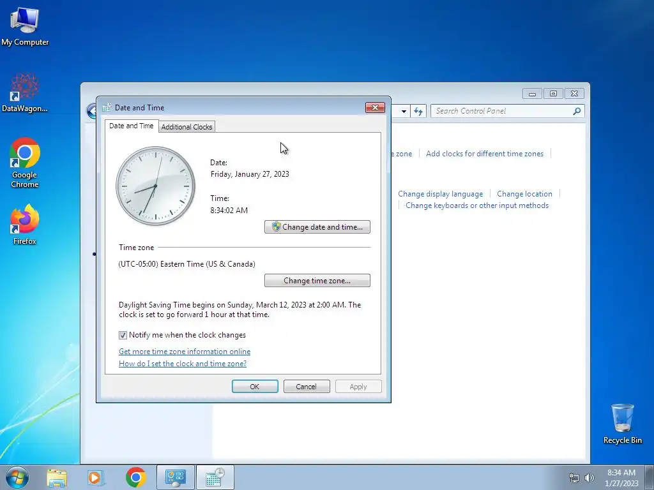Click OK in Date and Time dialog
654x490 pixels.
pos(255,386)
